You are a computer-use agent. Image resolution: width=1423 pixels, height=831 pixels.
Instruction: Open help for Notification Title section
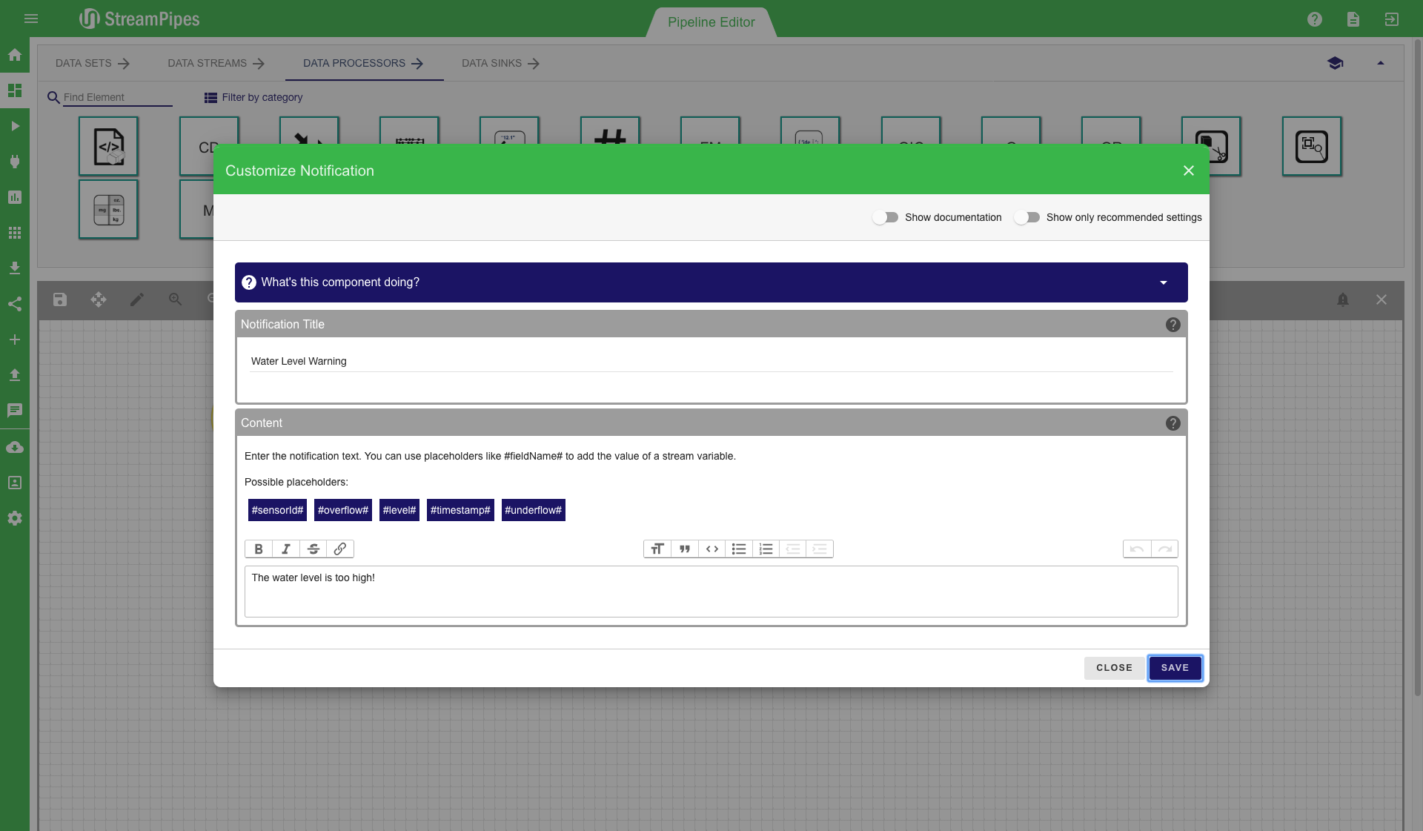click(x=1172, y=325)
